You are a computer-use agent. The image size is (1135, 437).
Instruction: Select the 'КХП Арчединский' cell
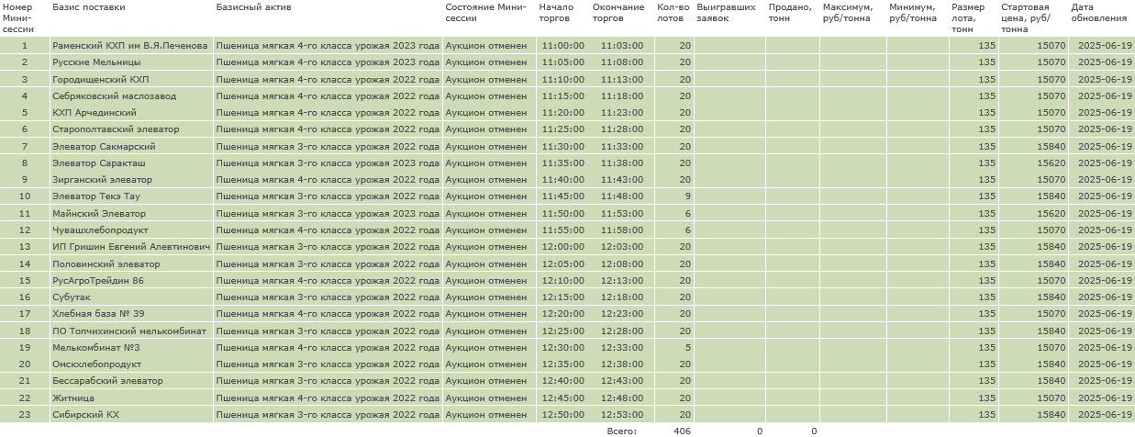[x=131, y=113]
